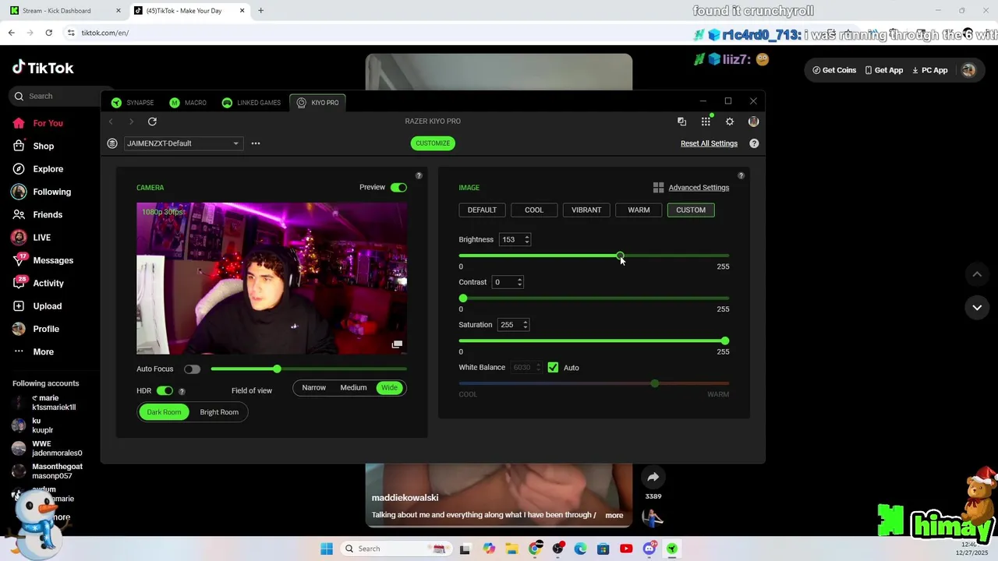Refresh the Razer Synapse page
This screenshot has height=561, width=998.
(152, 122)
